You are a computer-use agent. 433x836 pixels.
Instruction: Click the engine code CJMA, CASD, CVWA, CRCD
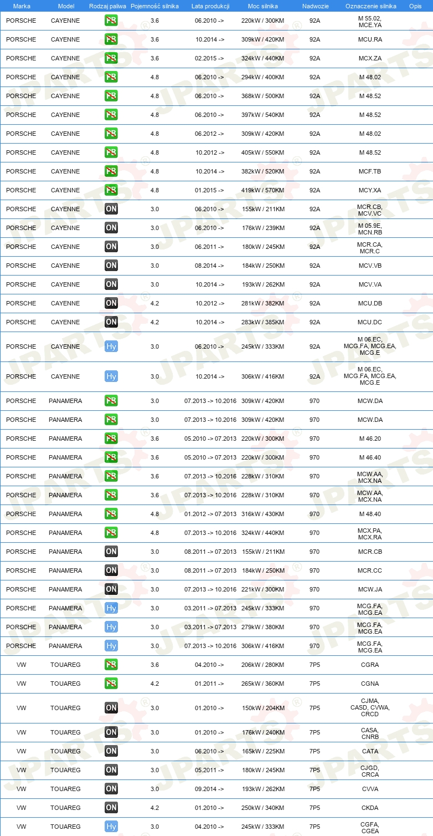click(370, 708)
